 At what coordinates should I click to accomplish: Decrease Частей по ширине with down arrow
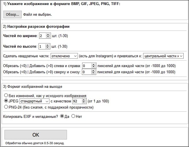pyautogui.click(x=48, y=37)
